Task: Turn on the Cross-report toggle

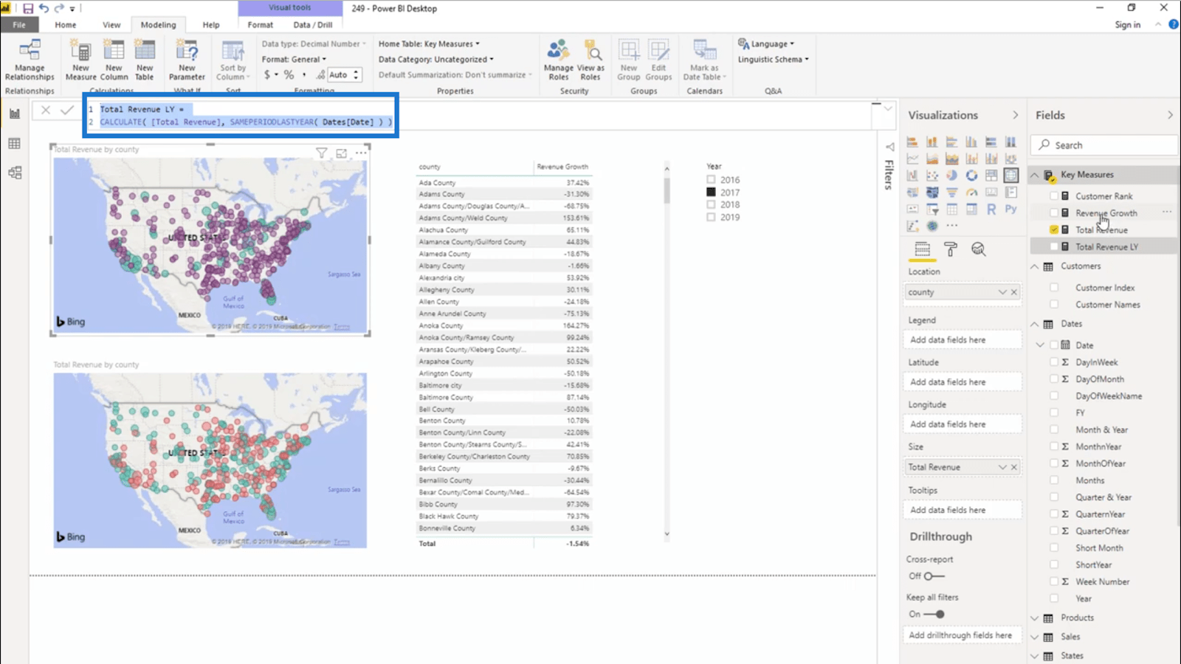Action: click(x=934, y=576)
